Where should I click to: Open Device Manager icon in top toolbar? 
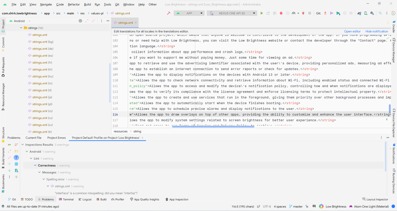tap(366, 13)
